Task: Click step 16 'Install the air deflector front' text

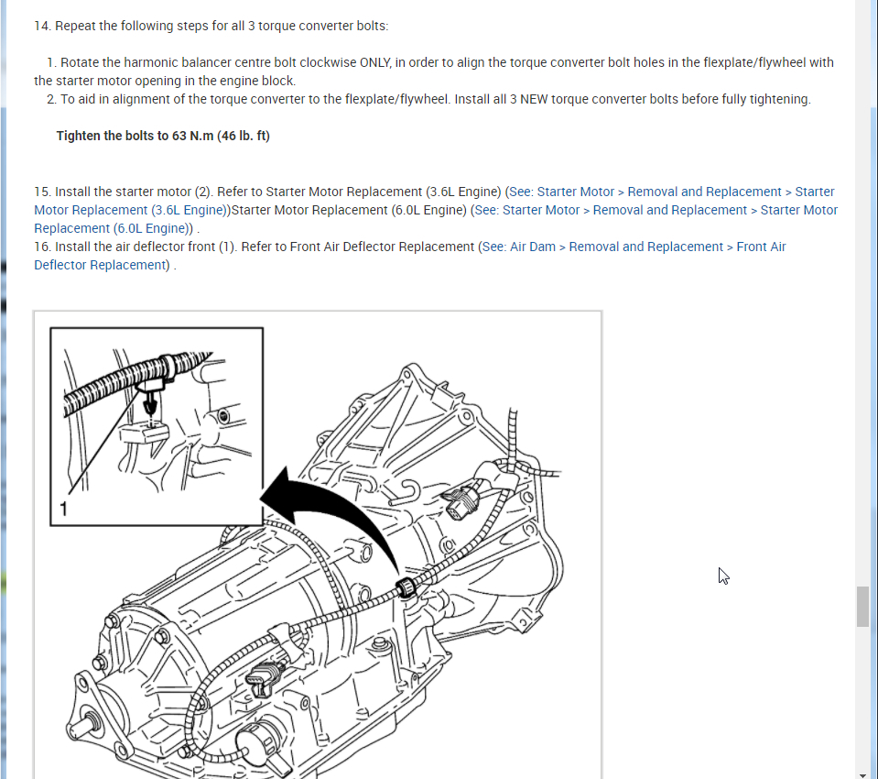Action: (x=135, y=247)
